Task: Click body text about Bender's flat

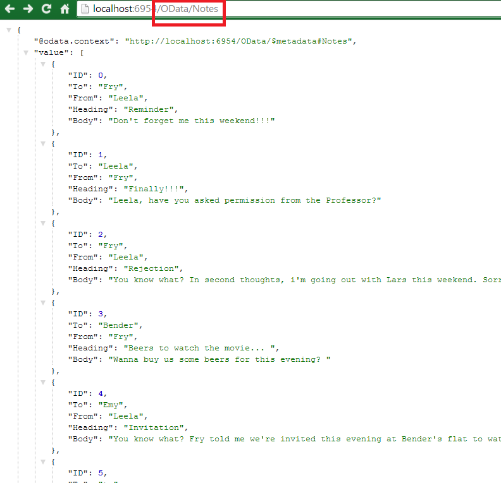Action: pyautogui.click(x=305, y=439)
